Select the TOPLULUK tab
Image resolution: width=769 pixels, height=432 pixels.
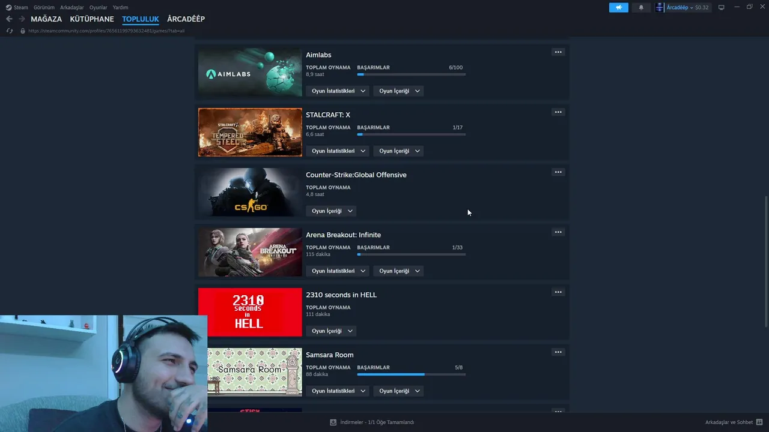tap(141, 19)
